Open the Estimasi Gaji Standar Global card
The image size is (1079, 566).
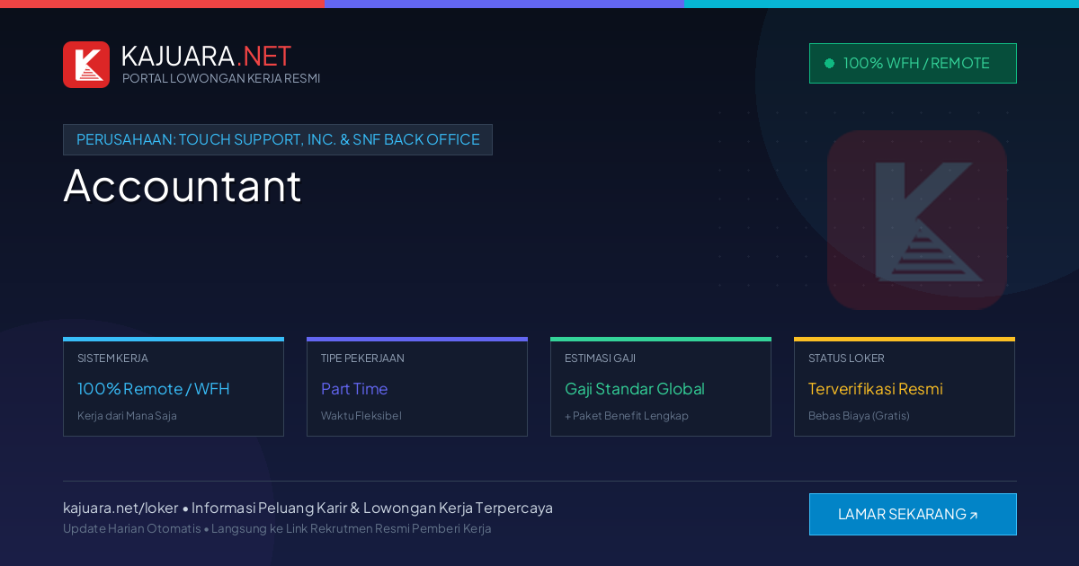tap(661, 387)
